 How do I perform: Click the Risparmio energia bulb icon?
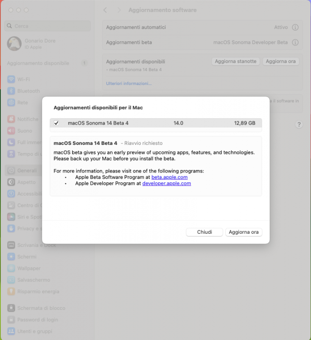pos(11,292)
